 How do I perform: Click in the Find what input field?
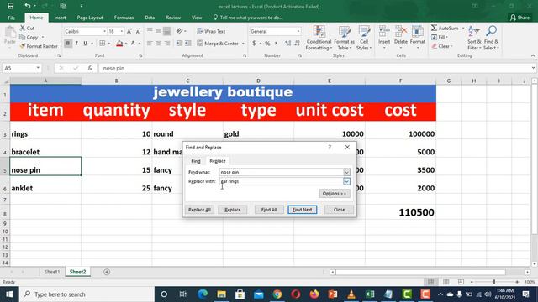pos(282,172)
